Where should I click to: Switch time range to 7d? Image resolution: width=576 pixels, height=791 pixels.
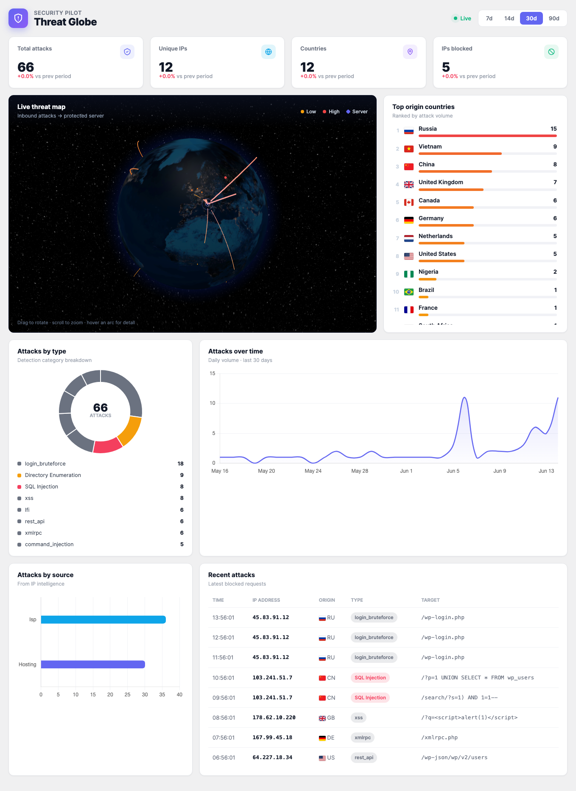tap(489, 18)
